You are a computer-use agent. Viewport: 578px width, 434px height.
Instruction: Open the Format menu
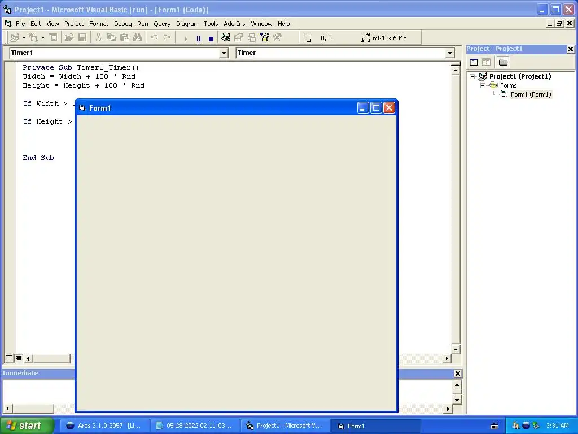99,24
